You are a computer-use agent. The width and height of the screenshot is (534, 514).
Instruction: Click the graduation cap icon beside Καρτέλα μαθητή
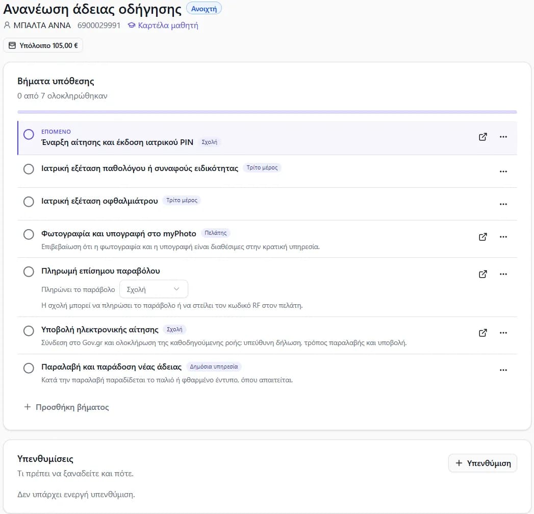point(132,25)
